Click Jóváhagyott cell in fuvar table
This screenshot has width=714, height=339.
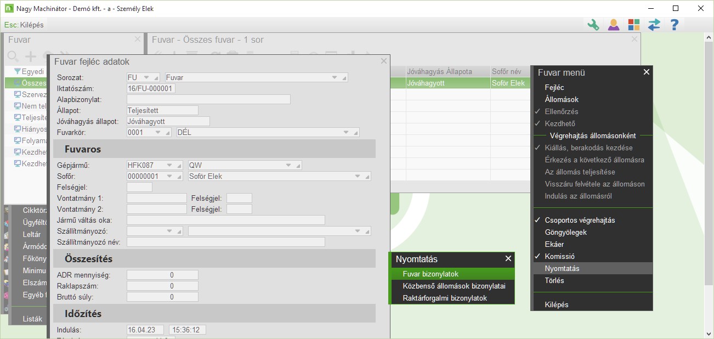(448, 83)
